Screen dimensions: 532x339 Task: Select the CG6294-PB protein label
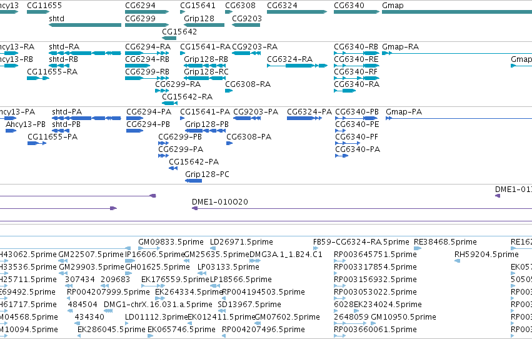148,124
